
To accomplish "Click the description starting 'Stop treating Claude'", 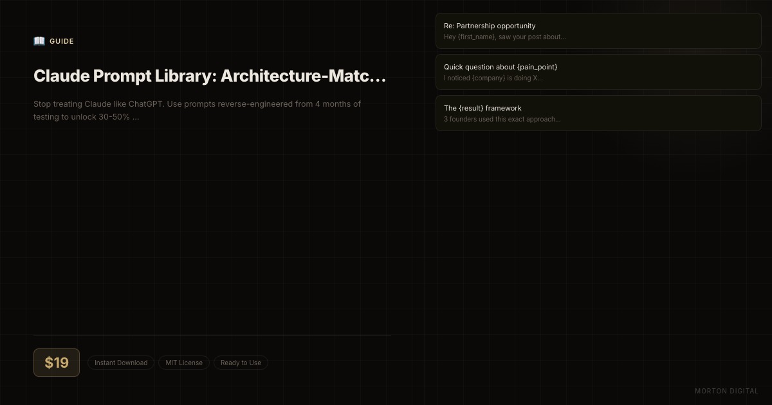I will [x=198, y=110].
